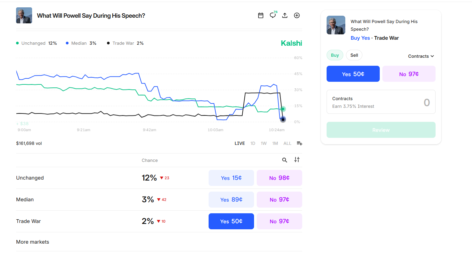The height and width of the screenshot is (262, 472).
Task: Select the ALL time range tab
Action: (x=287, y=144)
